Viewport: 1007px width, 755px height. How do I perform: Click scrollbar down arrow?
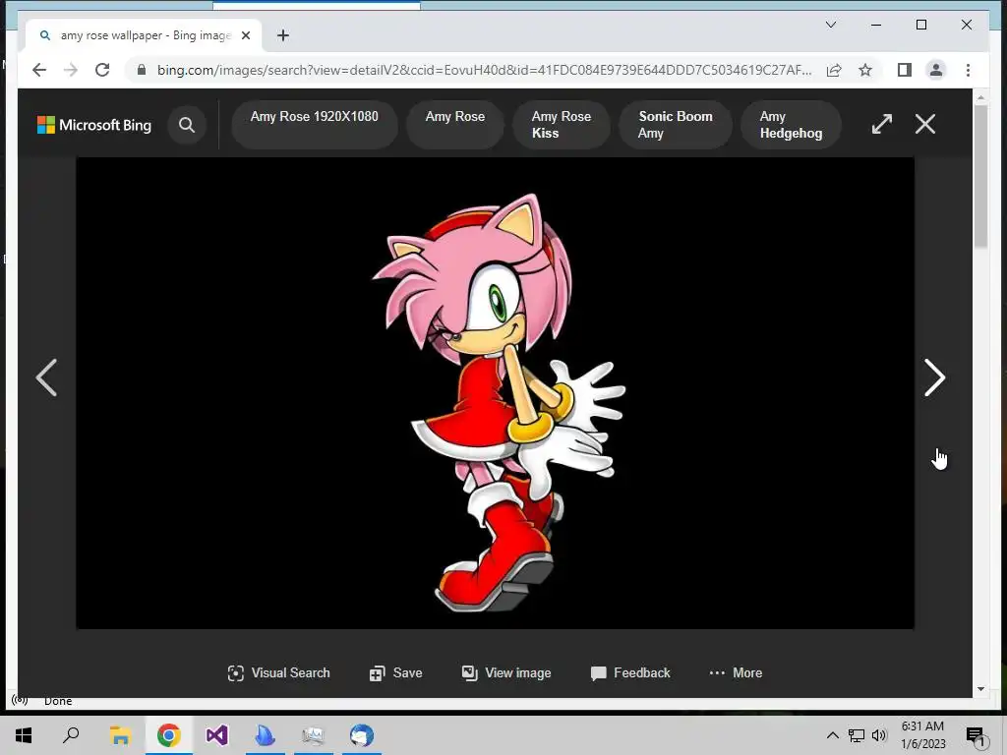[x=980, y=689]
